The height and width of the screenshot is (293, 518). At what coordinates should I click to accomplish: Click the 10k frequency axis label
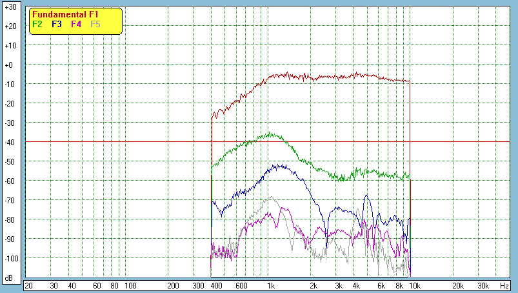point(413,285)
